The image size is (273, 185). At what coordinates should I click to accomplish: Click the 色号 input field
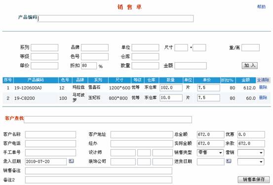[x=95, y=57]
